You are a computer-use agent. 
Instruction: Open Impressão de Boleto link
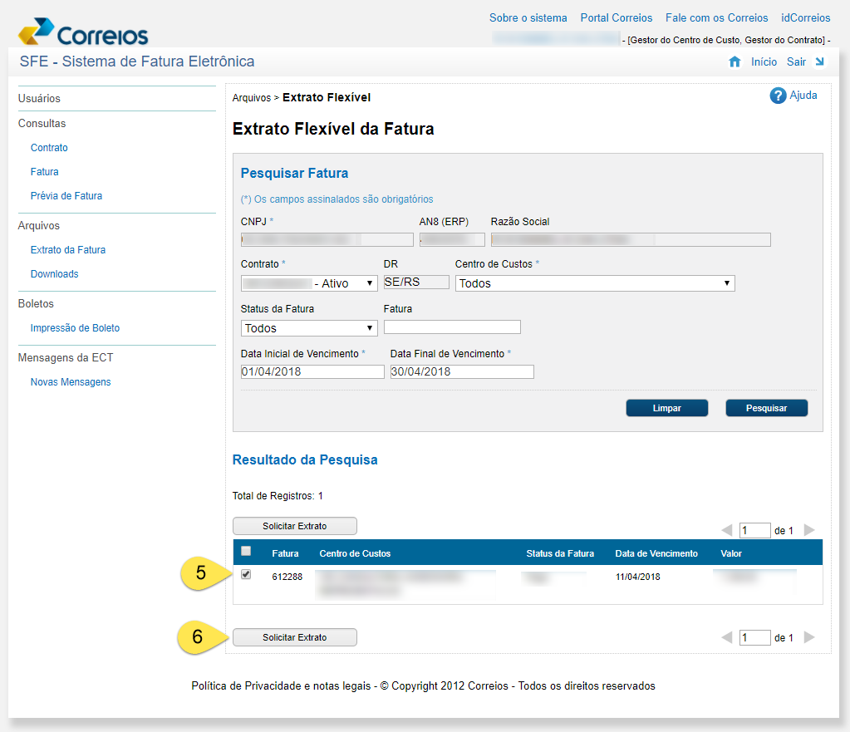[75, 328]
